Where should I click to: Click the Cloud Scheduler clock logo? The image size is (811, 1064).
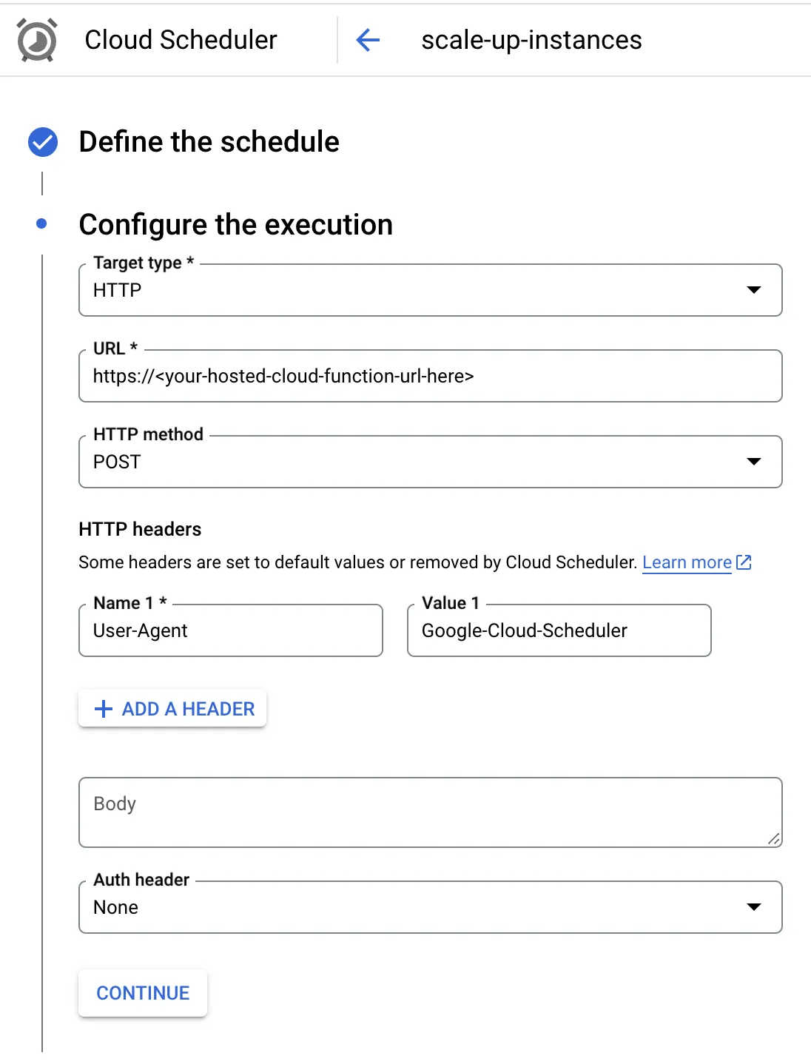(37, 40)
